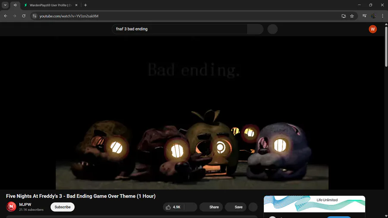Open the Chrome three-dot menu
Viewport: 388px width, 218px height.
(382, 16)
